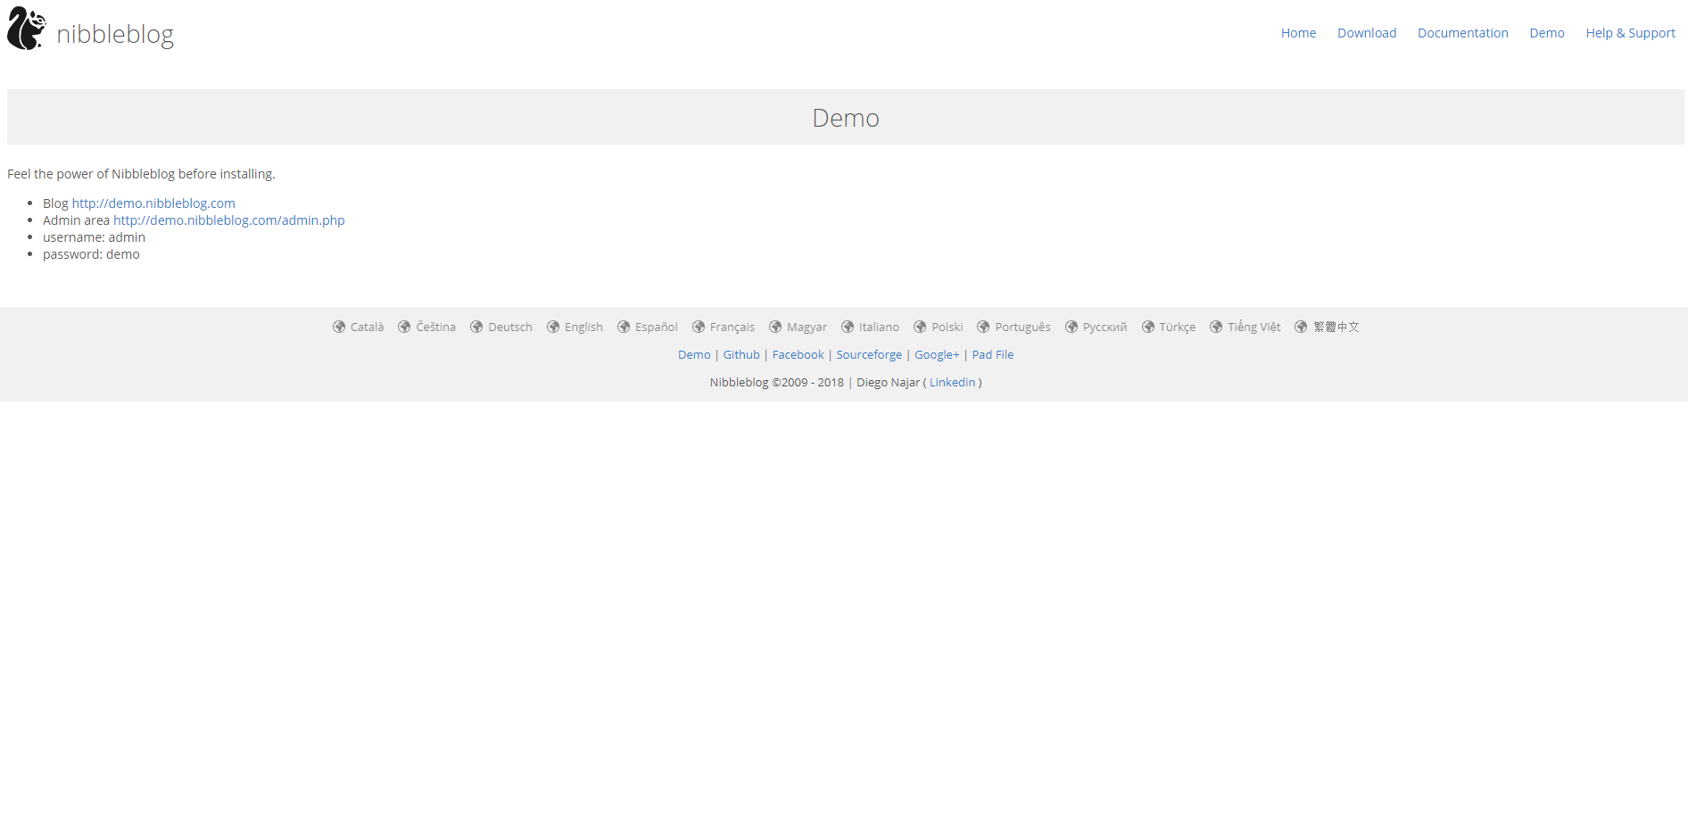Click the globe icon beside Tiếng Việt

tap(1216, 327)
